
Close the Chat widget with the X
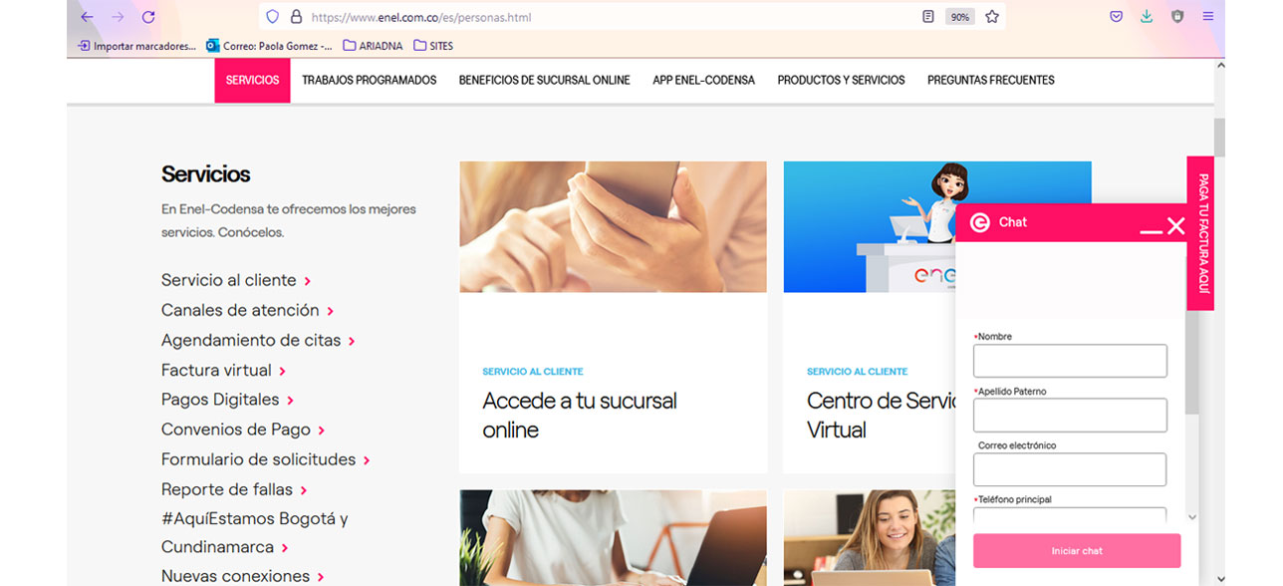point(1176,226)
